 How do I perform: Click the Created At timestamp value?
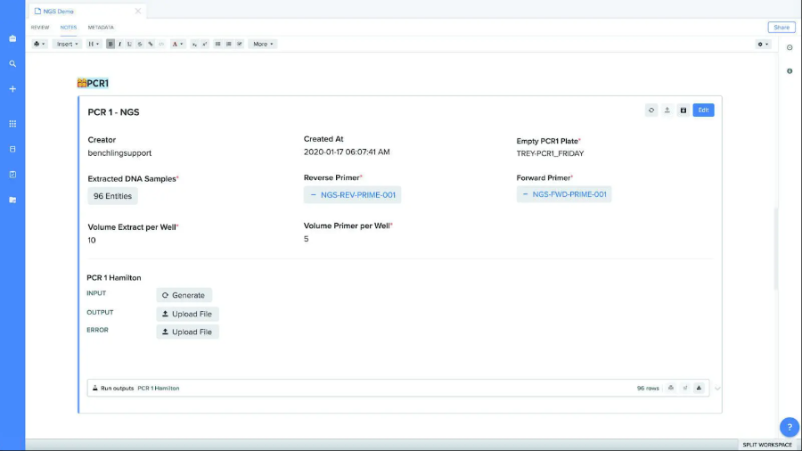[347, 152]
